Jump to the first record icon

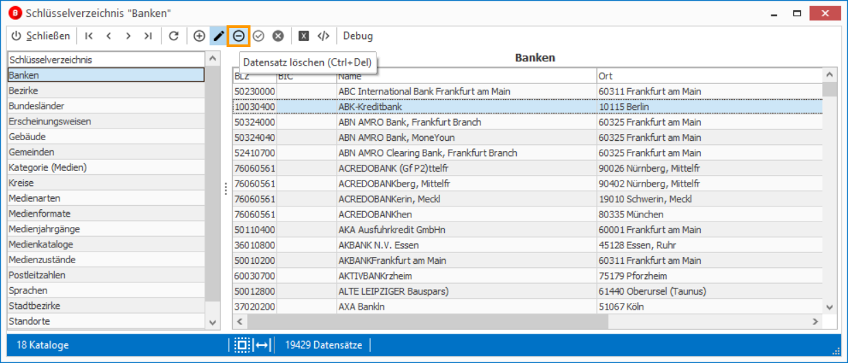[x=89, y=36]
